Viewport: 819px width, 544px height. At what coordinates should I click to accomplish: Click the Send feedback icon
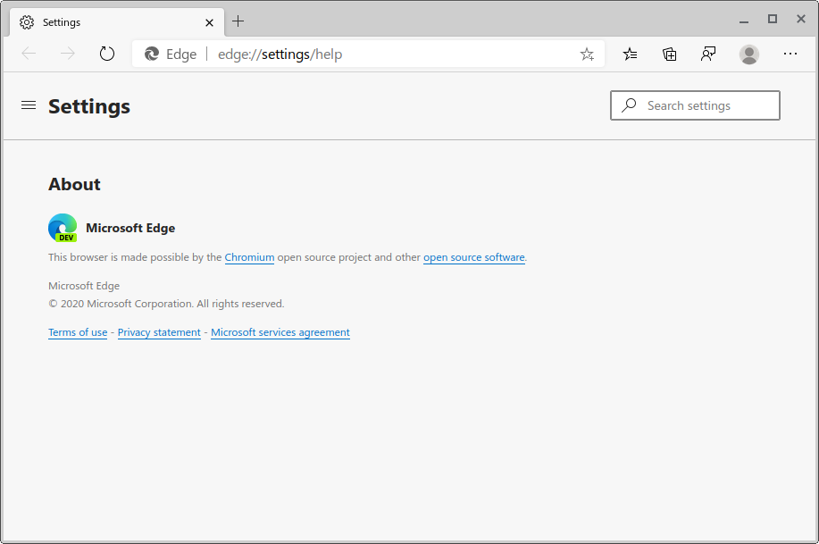(x=708, y=54)
